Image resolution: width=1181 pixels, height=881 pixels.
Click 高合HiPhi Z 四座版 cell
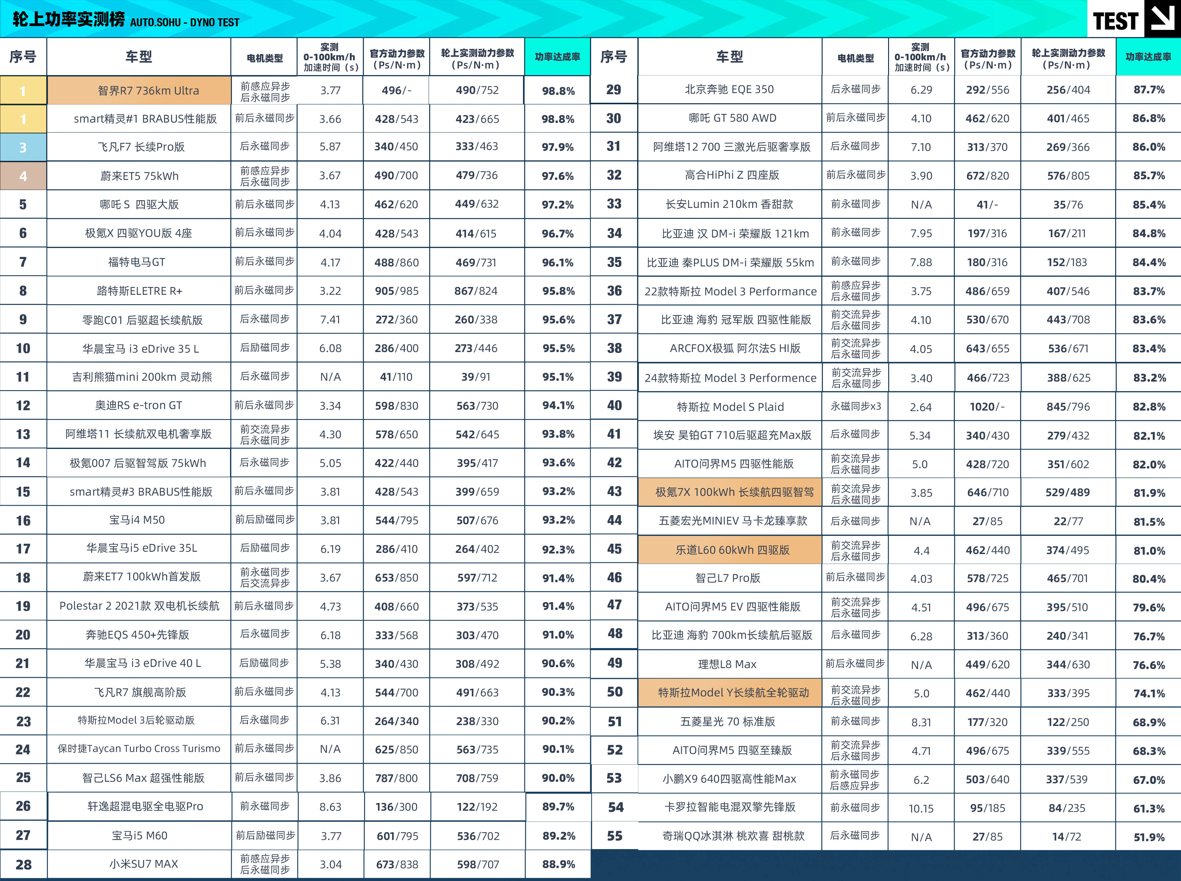pos(730,175)
